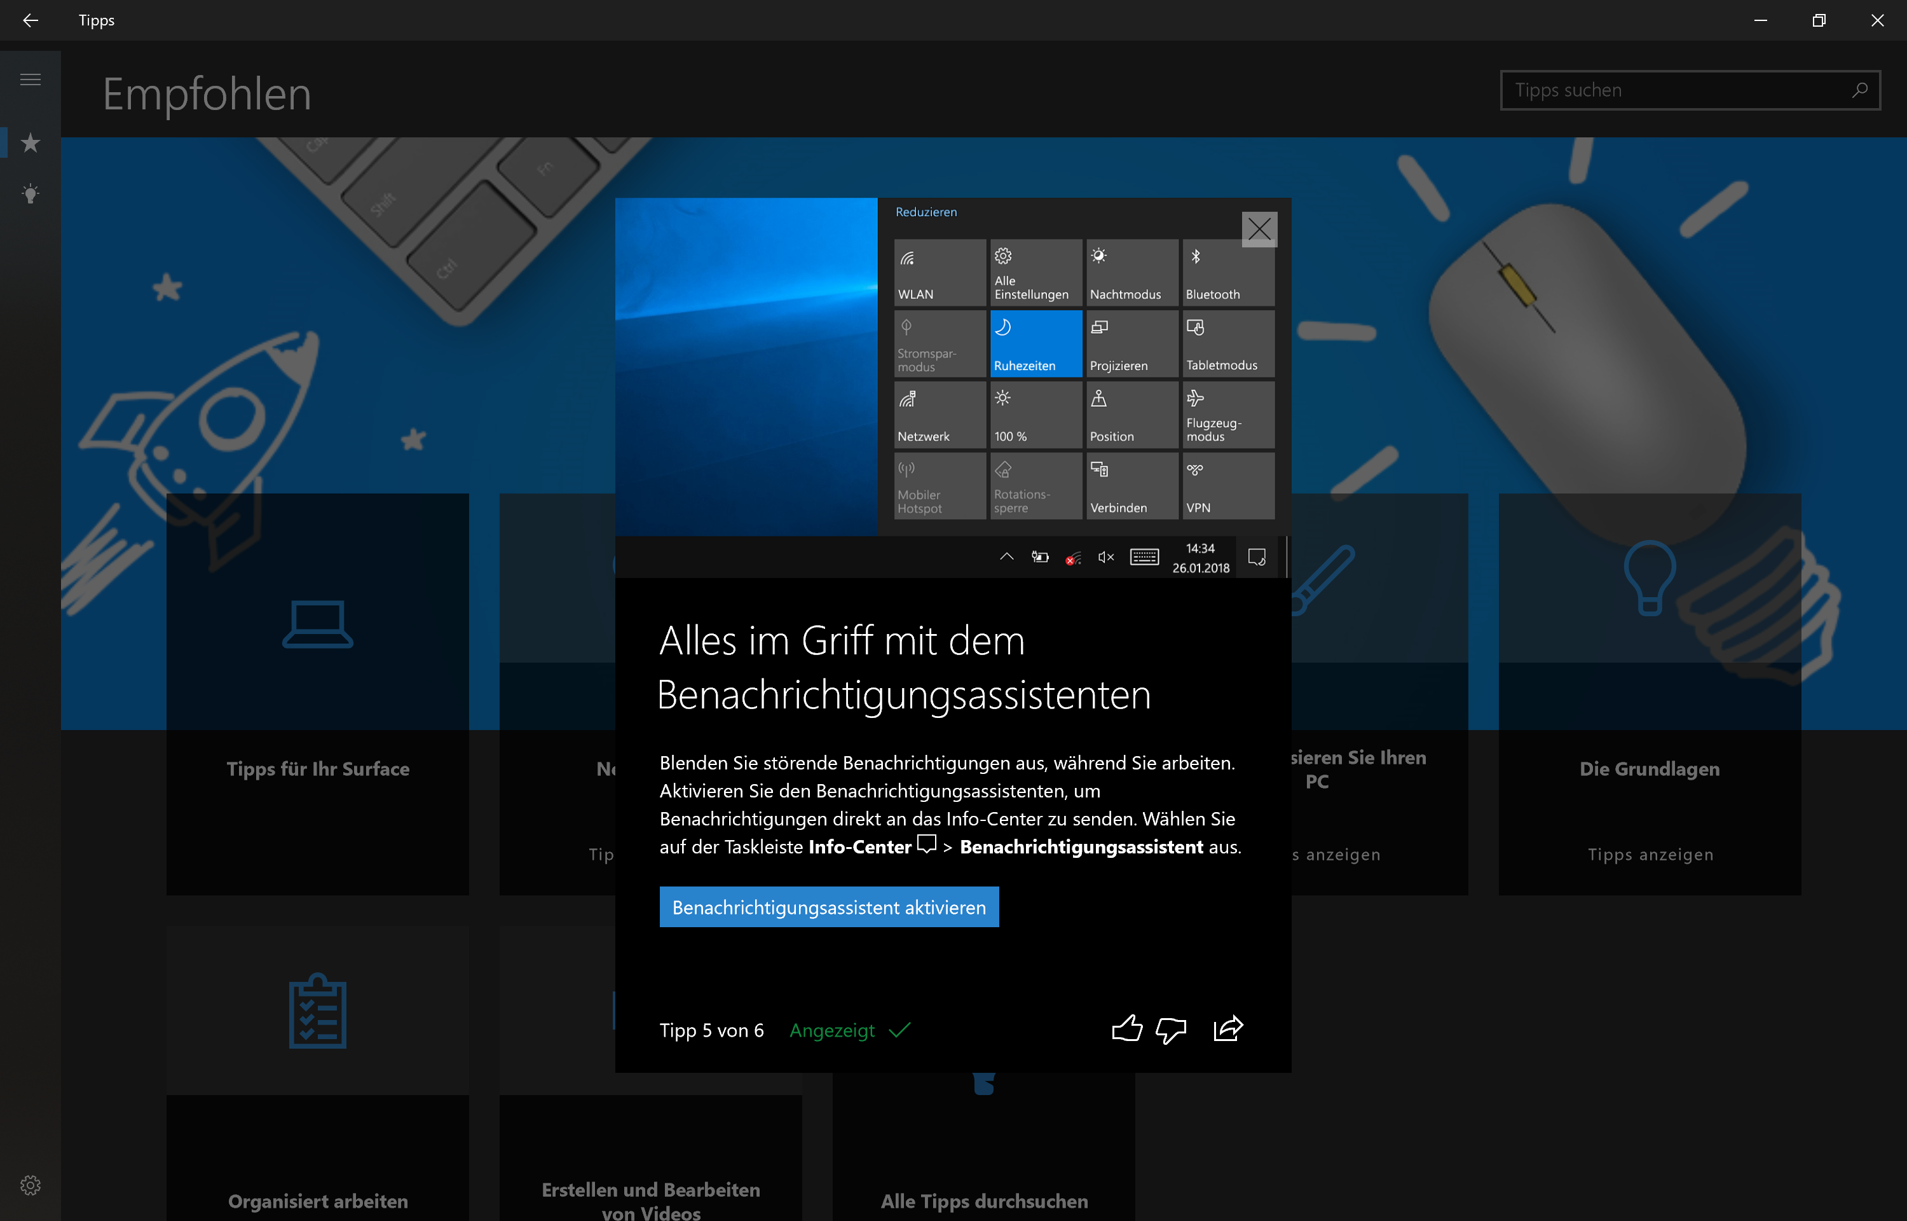Click Alle Einstellungen tile in the image
This screenshot has width=1907, height=1221.
coord(1036,272)
